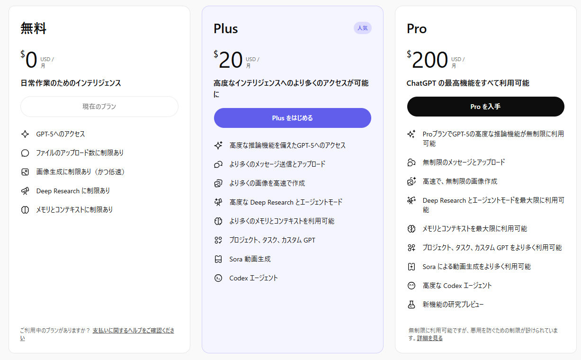Click the shapes icon beside プロジェクト、タスク、カスタム GPT をより多く利用可能

click(x=411, y=248)
